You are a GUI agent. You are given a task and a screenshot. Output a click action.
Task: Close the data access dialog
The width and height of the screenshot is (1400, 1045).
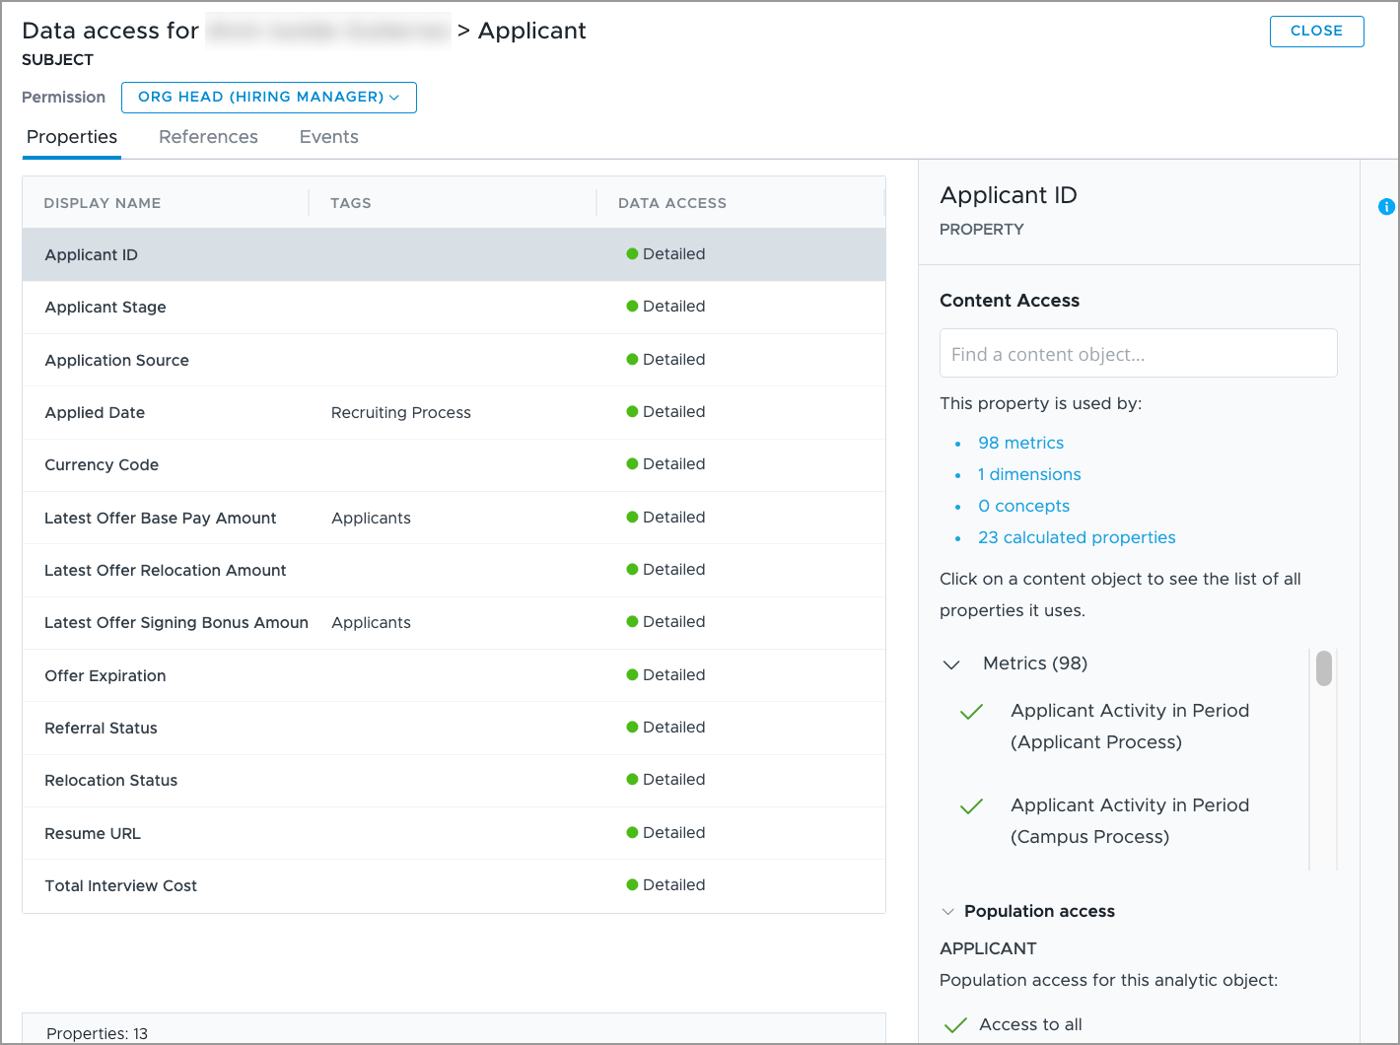coord(1316,31)
